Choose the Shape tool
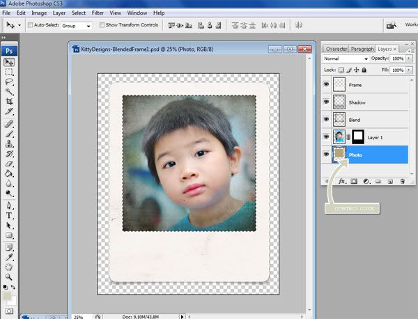This screenshot has width=418, height=319. point(9,235)
